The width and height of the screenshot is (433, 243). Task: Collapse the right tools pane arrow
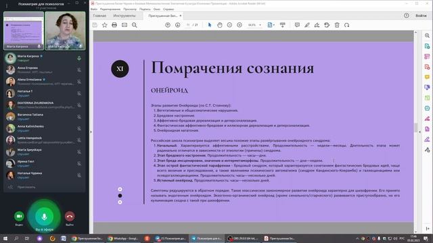point(419,132)
